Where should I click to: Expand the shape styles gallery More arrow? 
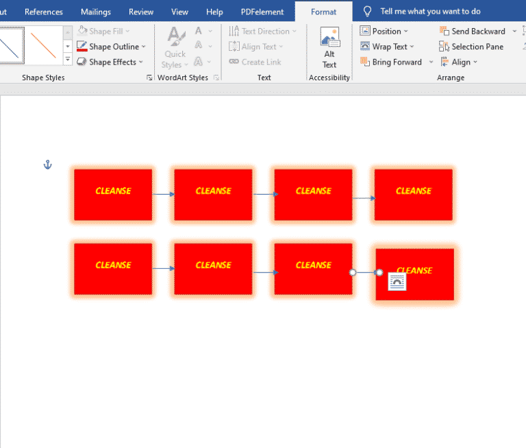pos(68,60)
